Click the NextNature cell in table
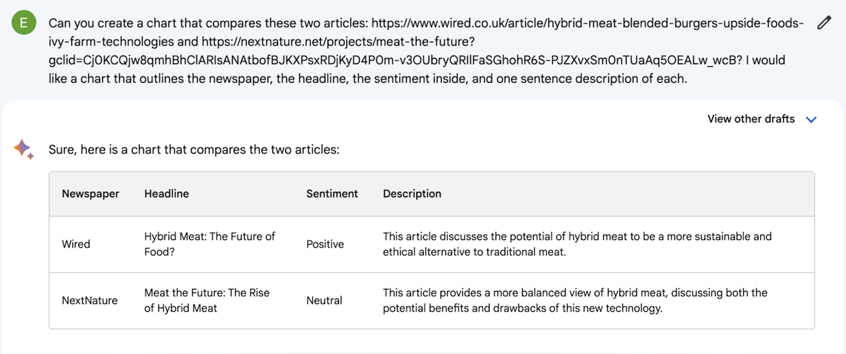The width and height of the screenshot is (846, 354). click(x=90, y=300)
